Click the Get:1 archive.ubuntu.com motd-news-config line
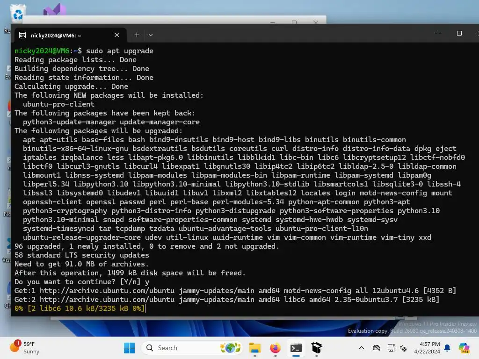Image resolution: width=479 pixels, height=359 pixels. [x=235, y=291]
